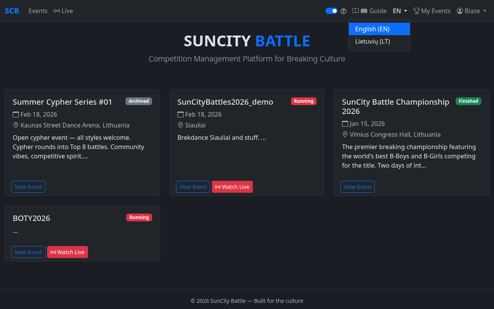Click the calendar icon on SunCityBattles2026_demo
Viewport: 494px width, 309px height.
click(180, 114)
